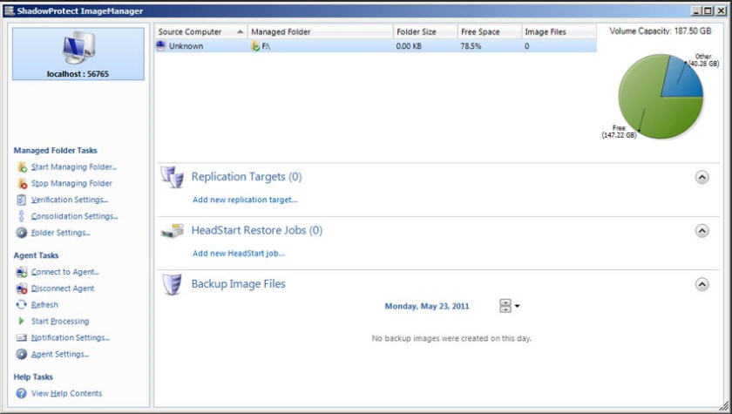Click the Backup Image Files heading
Image resolution: width=732 pixels, height=414 pixels.
(x=239, y=284)
